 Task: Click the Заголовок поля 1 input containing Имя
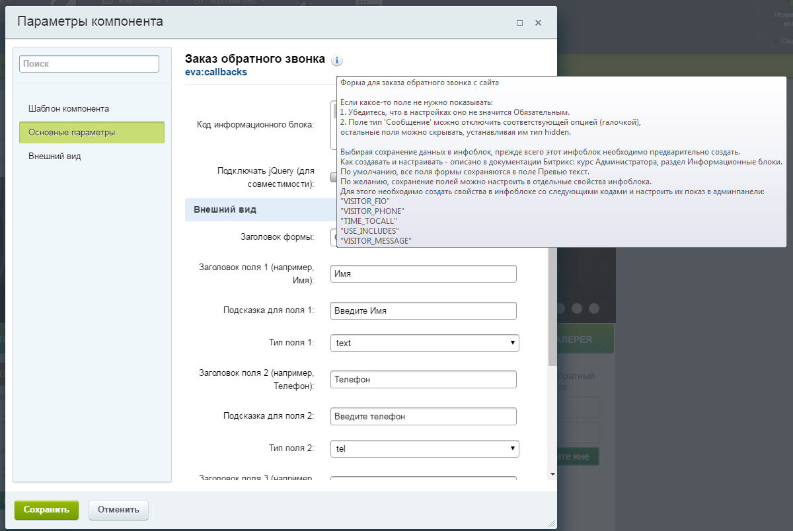[423, 273]
